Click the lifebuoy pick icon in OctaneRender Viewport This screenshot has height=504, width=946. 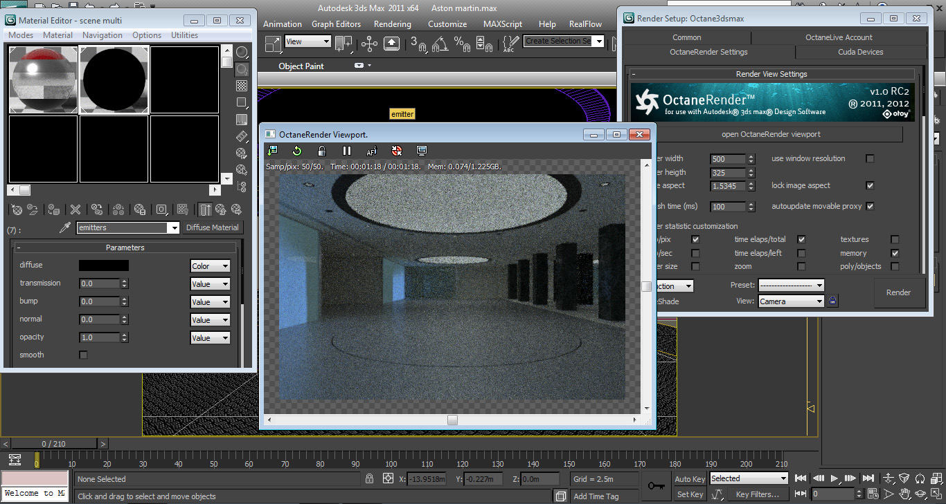pyautogui.click(x=397, y=151)
